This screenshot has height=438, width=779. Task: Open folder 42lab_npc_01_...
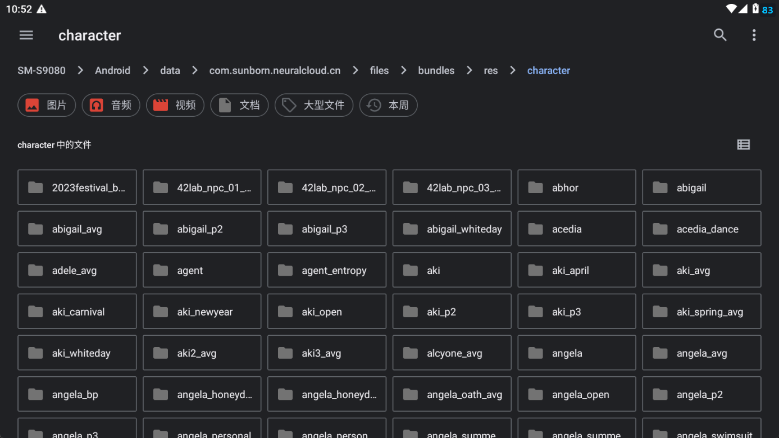click(x=202, y=188)
